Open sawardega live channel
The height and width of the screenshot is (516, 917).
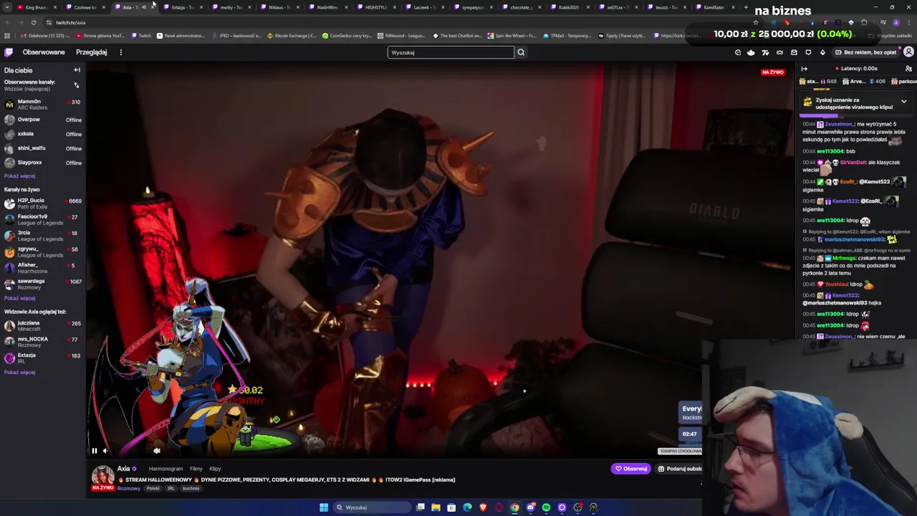point(43,284)
